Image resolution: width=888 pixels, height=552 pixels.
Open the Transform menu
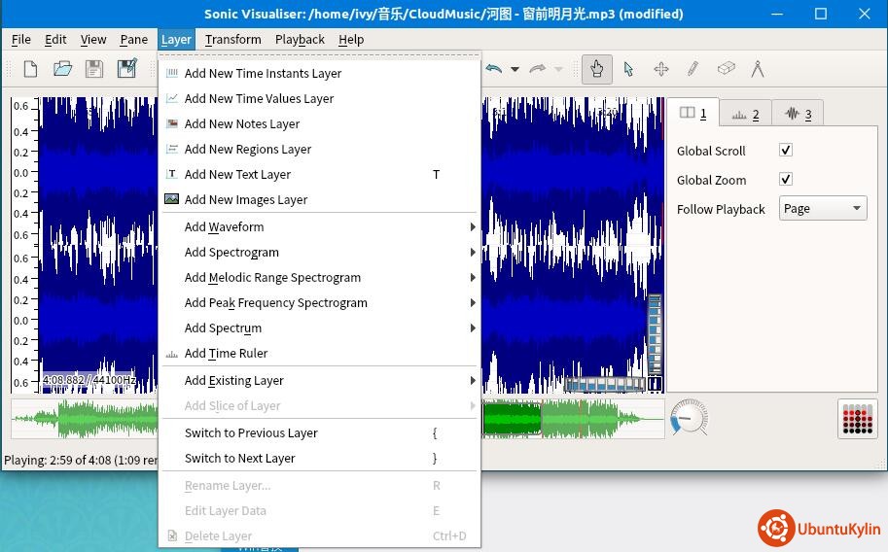click(x=232, y=40)
